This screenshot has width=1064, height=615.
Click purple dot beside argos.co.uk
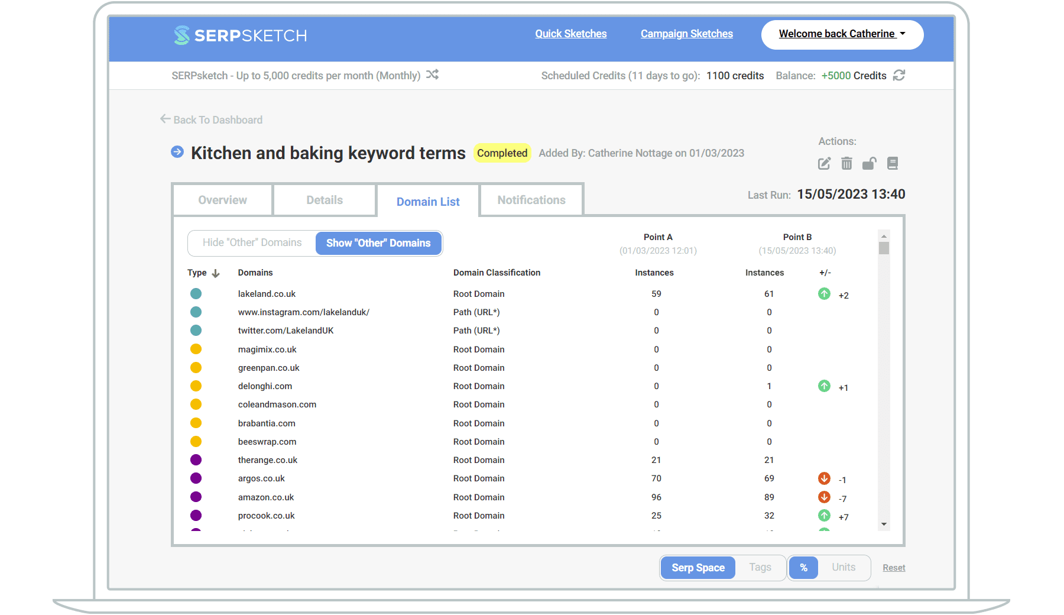pyautogui.click(x=196, y=478)
